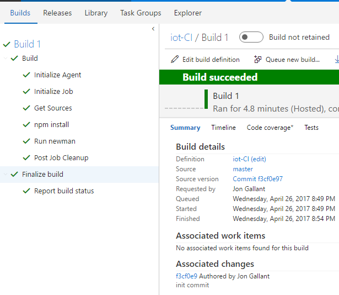Click the green checkmark beside npm install
The height and width of the screenshot is (295, 339).
26,125
